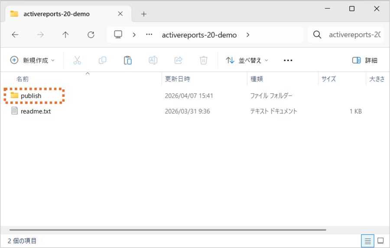Click the date 2026/04/07 15:41

pyautogui.click(x=189, y=96)
